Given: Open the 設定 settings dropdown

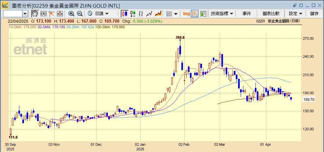Looking at the screenshot, I should (295, 14).
